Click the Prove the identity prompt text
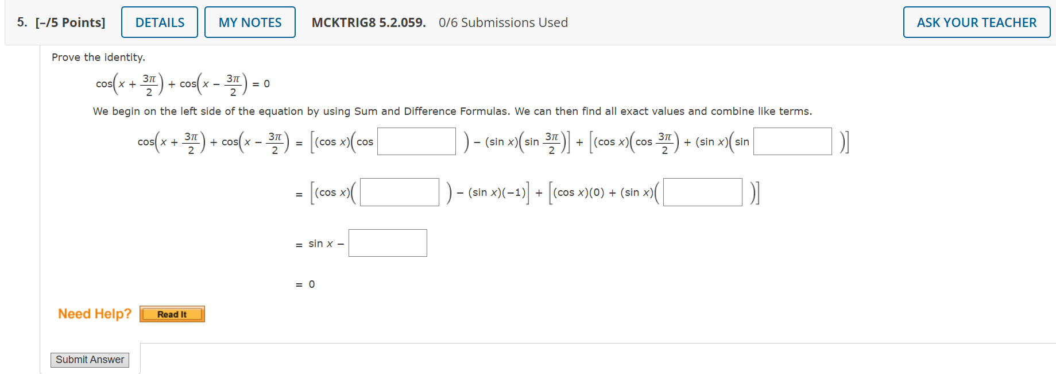 point(98,57)
